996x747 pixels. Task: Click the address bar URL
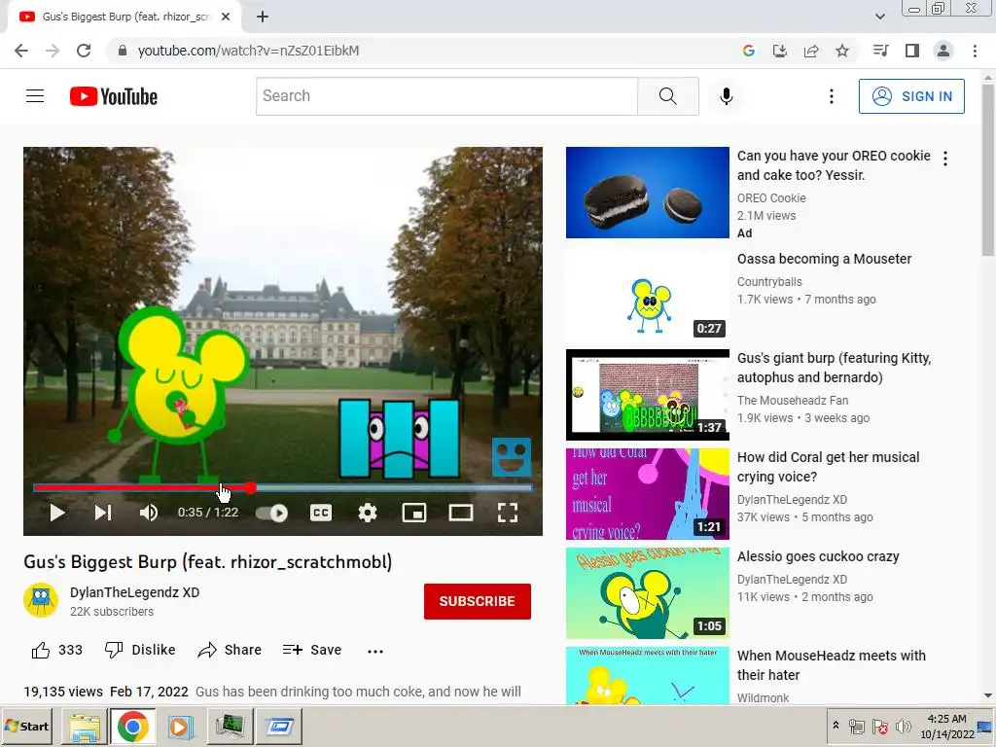point(248,51)
